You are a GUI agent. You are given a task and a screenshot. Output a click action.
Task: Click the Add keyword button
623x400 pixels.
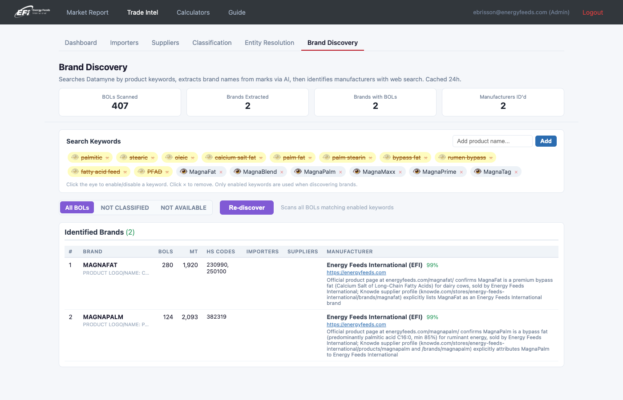(546, 141)
